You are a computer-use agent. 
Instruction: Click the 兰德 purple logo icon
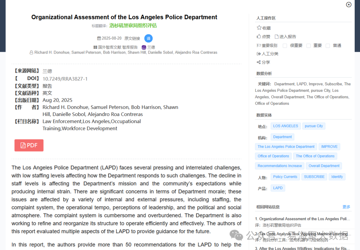[144, 48]
